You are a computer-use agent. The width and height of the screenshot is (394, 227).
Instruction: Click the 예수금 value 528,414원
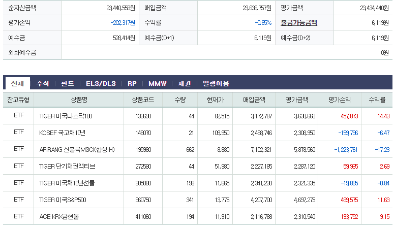point(124,38)
